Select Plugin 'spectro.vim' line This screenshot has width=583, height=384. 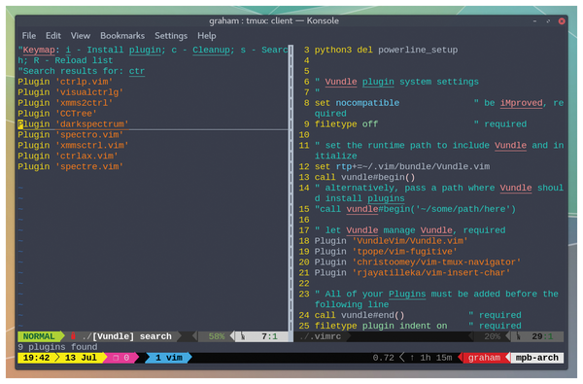(70, 134)
